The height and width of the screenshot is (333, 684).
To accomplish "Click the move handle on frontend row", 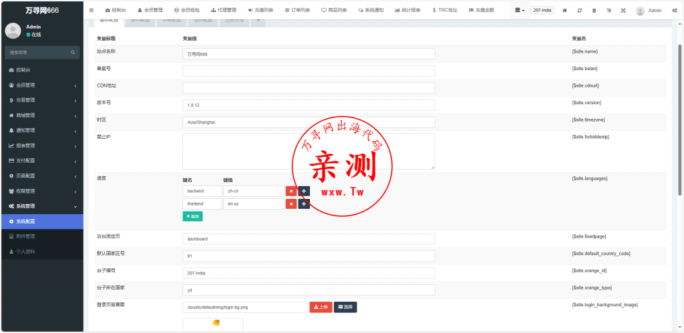I will click(304, 204).
